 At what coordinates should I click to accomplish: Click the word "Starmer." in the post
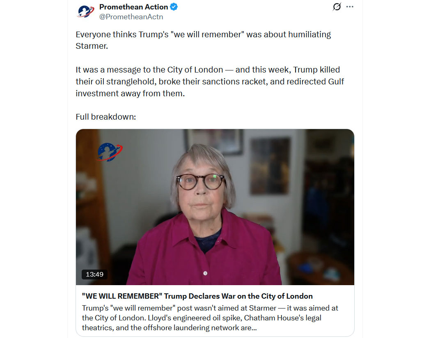[92, 46]
